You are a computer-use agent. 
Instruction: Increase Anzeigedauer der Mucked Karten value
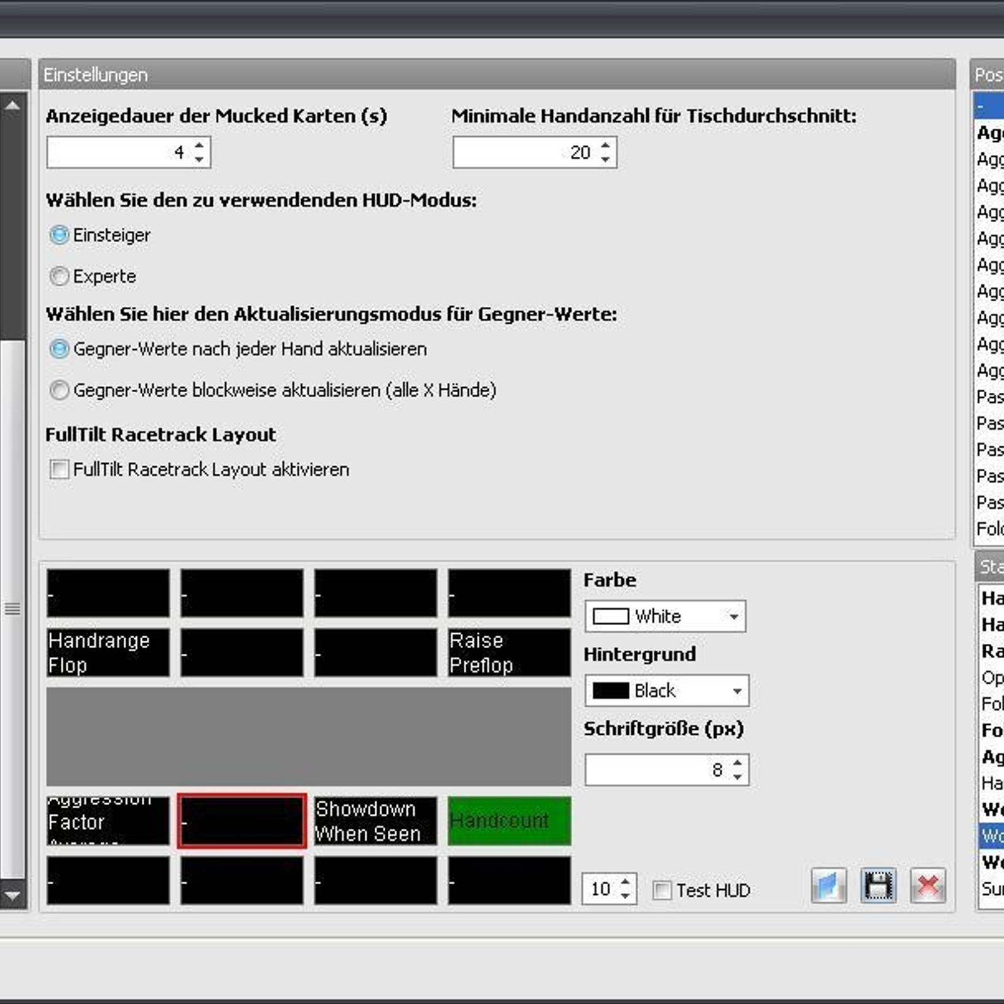[200, 146]
